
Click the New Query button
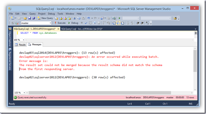coord(45,18)
